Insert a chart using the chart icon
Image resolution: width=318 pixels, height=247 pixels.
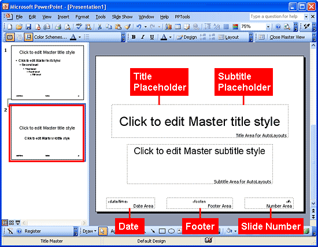pos(168,27)
